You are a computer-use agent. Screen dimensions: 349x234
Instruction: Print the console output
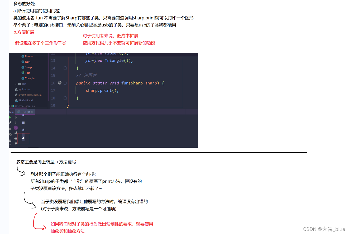pos(16,138)
